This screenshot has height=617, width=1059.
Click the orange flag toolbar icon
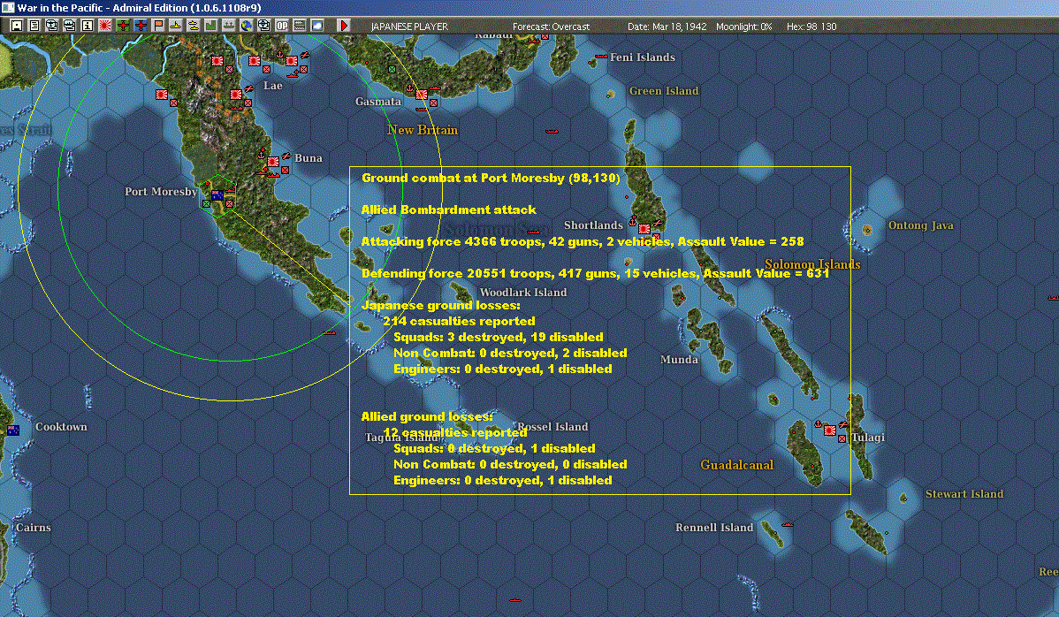pyautogui.click(x=158, y=26)
